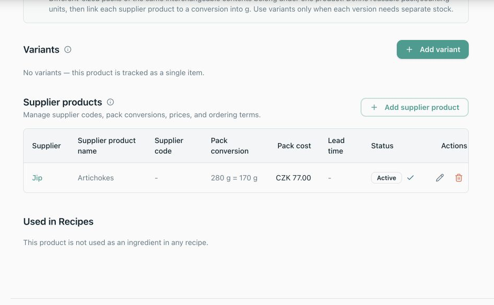Click the Pack cost column header
494x305 pixels.
294,146
